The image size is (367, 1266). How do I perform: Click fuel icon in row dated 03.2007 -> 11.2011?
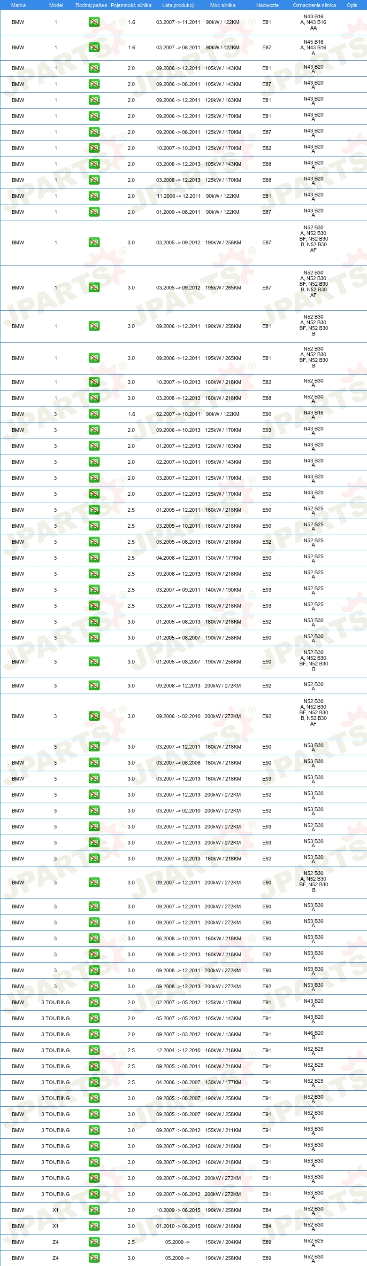[94, 22]
